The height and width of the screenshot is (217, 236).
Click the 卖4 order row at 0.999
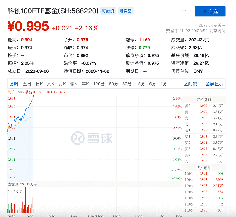click(204, 112)
